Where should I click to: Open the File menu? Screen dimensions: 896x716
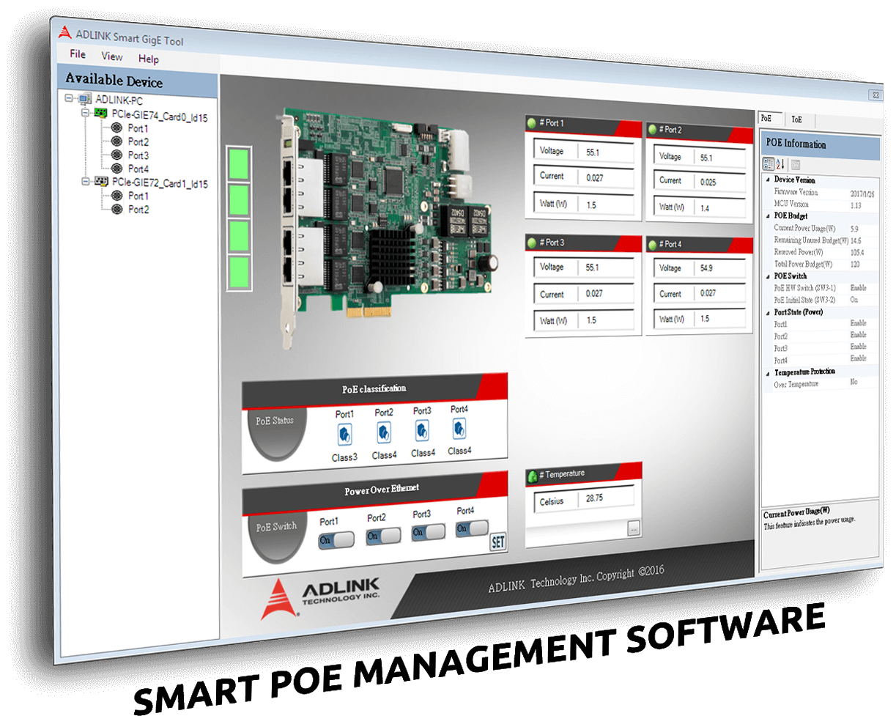[x=78, y=54]
